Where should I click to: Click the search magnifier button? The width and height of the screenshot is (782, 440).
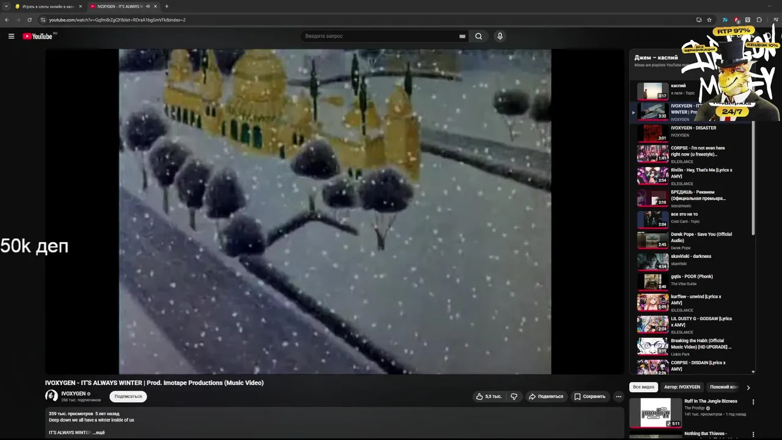(478, 36)
